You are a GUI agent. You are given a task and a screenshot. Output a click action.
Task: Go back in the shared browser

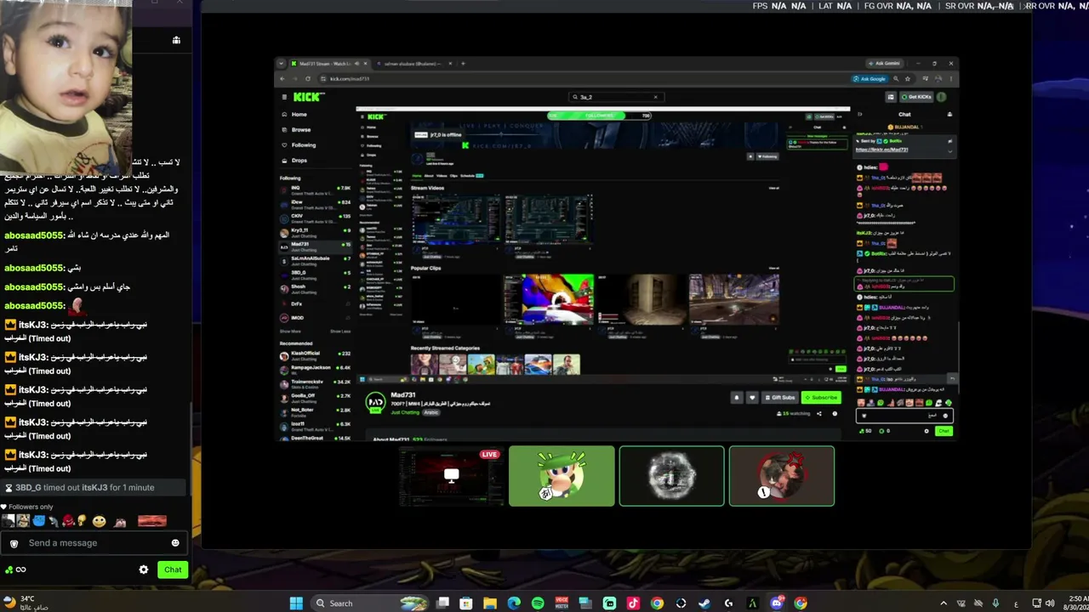point(284,79)
